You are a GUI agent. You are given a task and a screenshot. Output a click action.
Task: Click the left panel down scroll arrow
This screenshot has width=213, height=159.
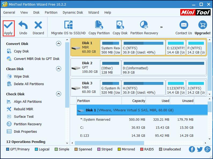coord(67,143)
